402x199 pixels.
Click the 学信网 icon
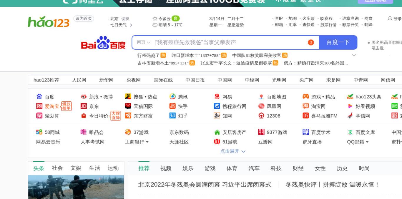point(350,116)
